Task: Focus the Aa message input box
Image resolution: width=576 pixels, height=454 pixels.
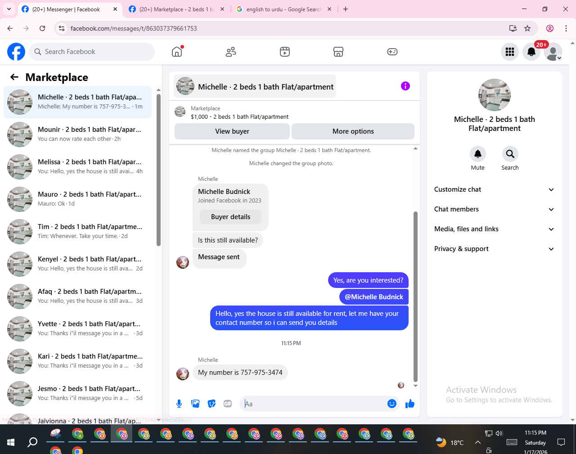Action: pyautogui.click(x=314, y=404)
